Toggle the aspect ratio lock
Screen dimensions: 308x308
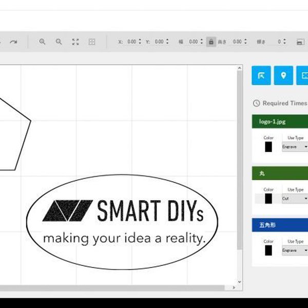click(211, 42)
